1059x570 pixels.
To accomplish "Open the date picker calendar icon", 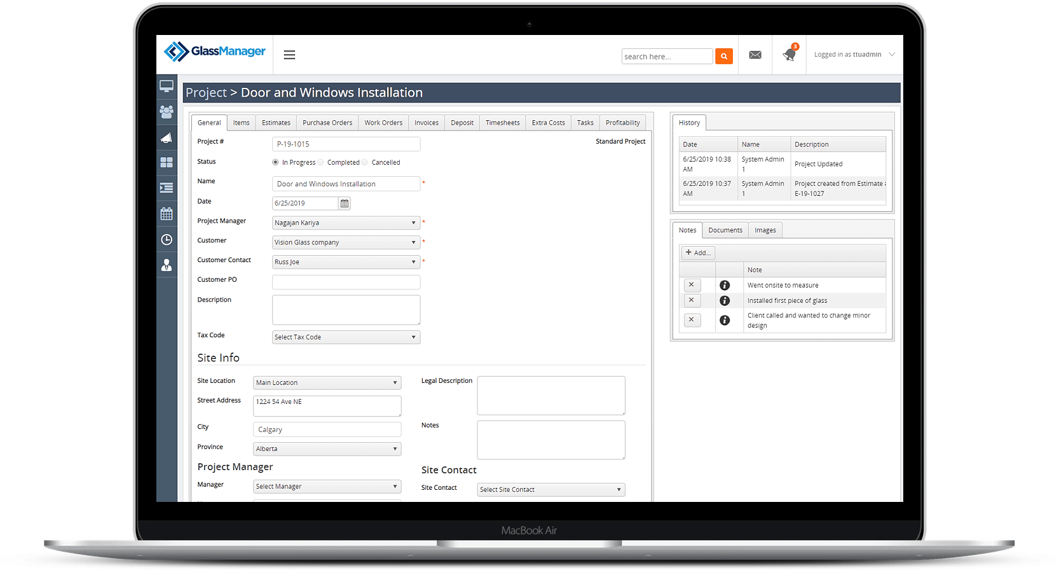I will point(345,204).
